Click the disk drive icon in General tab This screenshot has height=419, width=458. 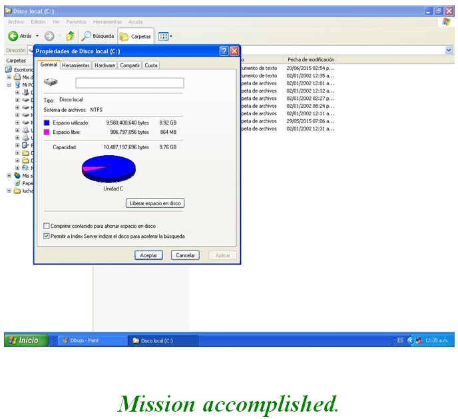click(51, 83)
